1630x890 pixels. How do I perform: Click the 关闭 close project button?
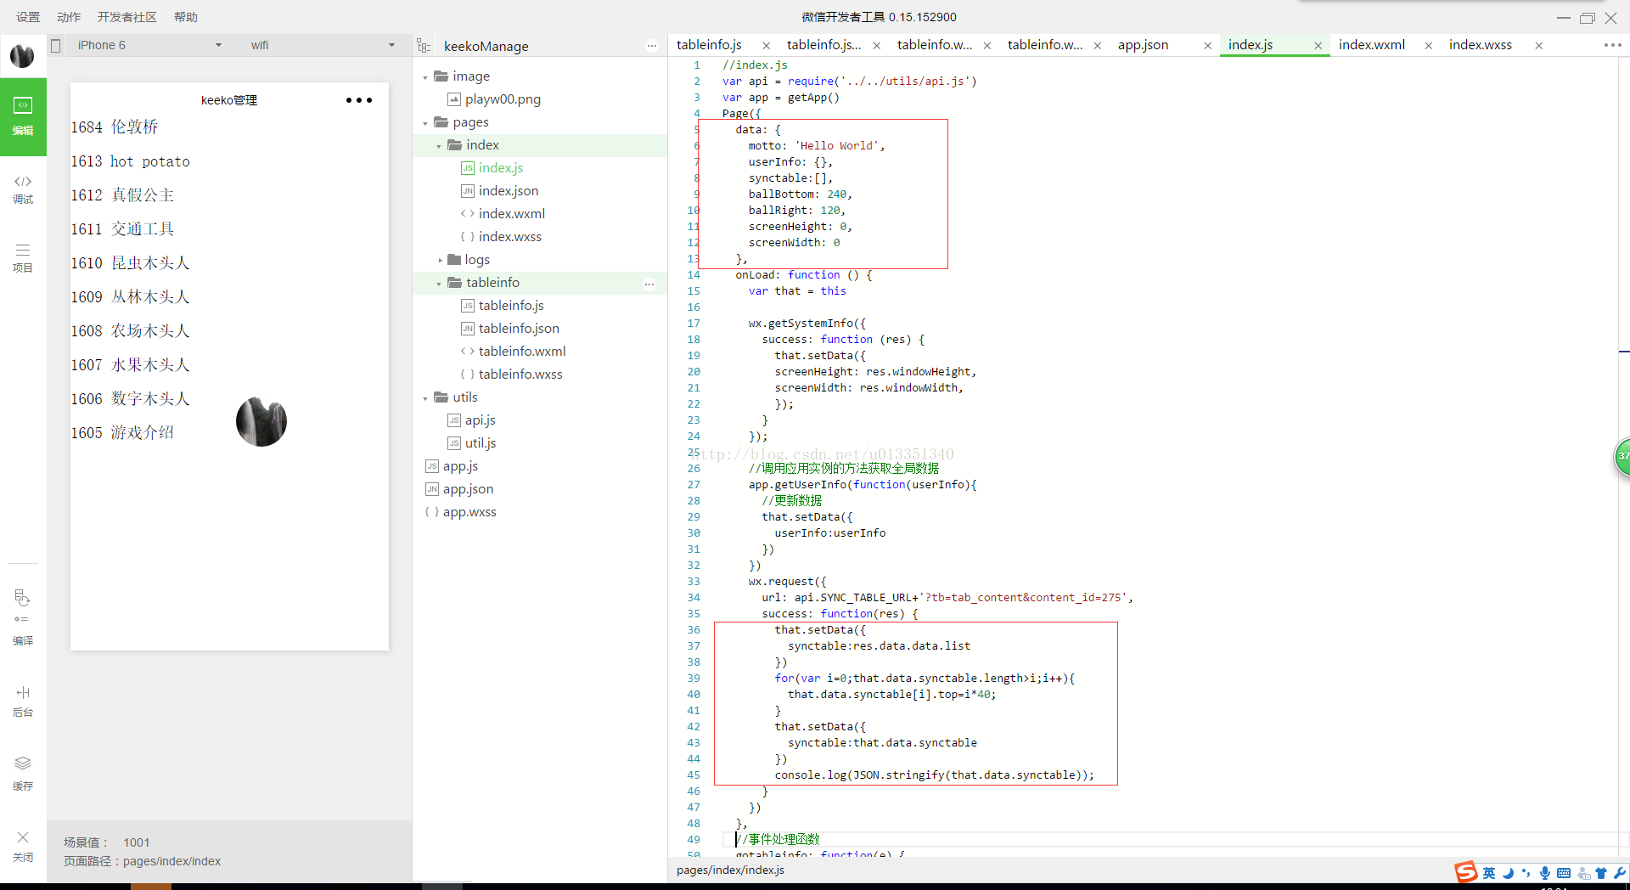click(x=23, y=846)
